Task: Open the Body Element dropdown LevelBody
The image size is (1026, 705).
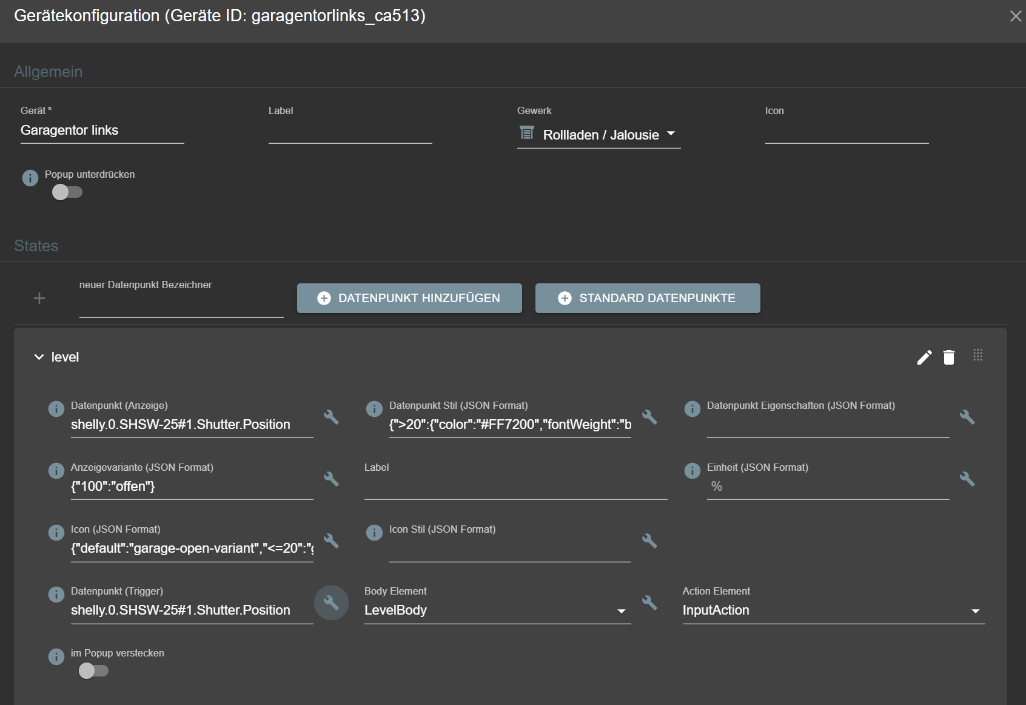Action: [x=497, y=610]
